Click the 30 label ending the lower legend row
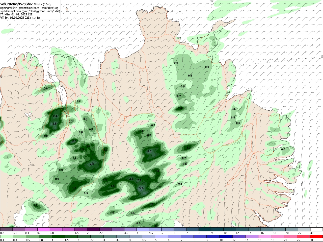323x242 pixels. click(x=311, y=240)
